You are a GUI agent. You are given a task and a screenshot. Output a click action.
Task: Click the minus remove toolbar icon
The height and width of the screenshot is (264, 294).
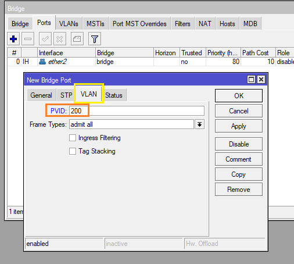(x=28, y=39)
